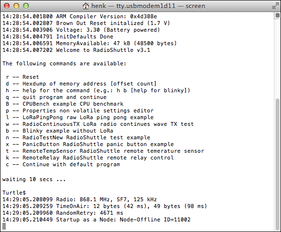281x232 pixels.
Task: Click the 'c -- Continue with default program' line
Action: pyautogui.click(x=63, y=164)
